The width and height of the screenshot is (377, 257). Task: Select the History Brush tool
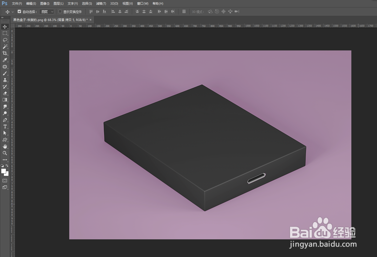tap(5, 87)
